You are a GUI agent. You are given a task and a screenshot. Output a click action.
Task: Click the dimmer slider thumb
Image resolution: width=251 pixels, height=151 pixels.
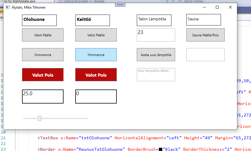(x=39, y=118)
